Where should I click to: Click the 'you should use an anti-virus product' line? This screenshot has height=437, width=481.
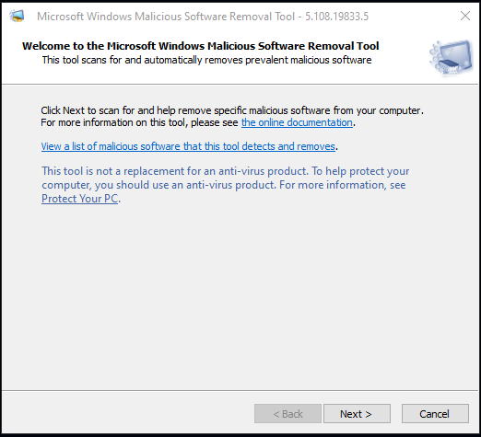(x=224, y=185)
